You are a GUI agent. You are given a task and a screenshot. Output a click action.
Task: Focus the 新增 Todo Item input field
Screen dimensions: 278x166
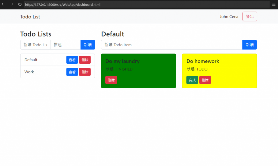(172, 45)
